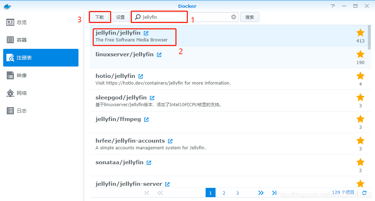
Task: Minimize the Docker window
Action: point(344,6)
